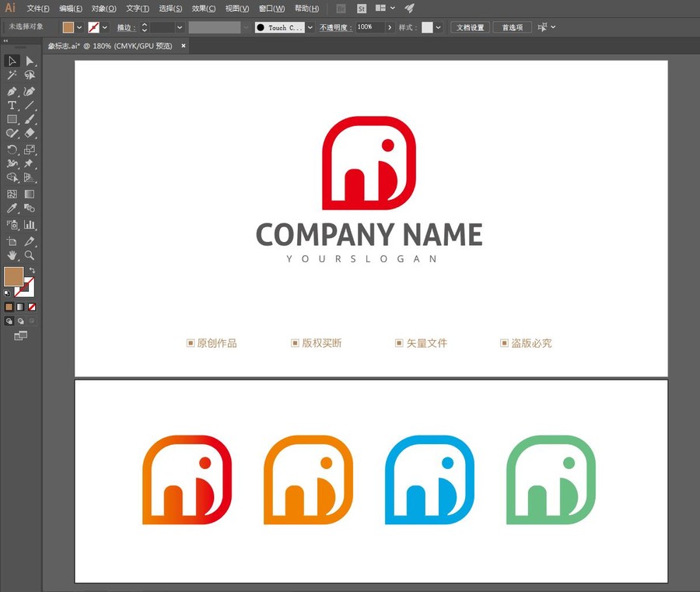Click the 文档设置 button
The width and height of the screenshot is (700, 592).
tap(470, 27)
